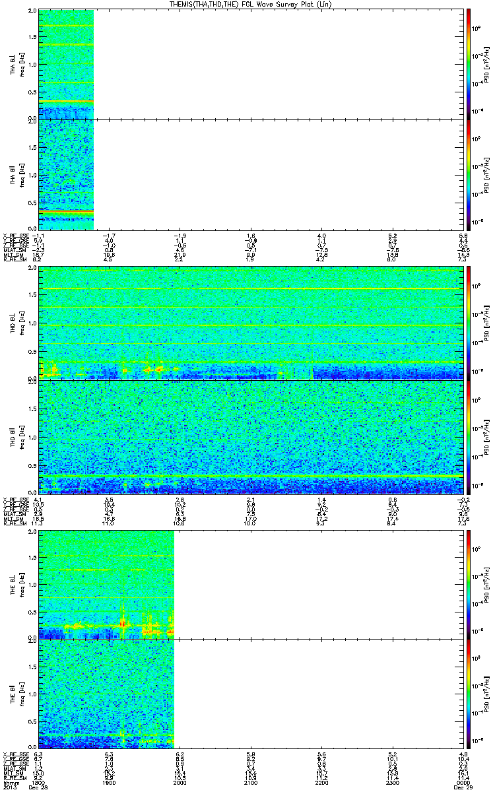
Task: Click 'R_RE_SM' row label below the THA panels
Action: click(14, 260)
